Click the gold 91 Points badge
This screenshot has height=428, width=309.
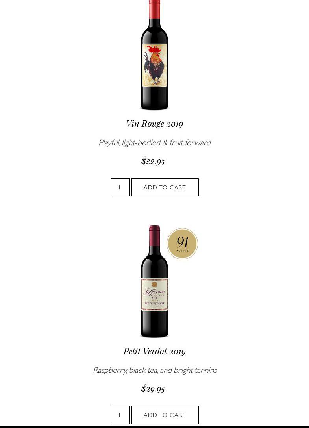point(182,243)
